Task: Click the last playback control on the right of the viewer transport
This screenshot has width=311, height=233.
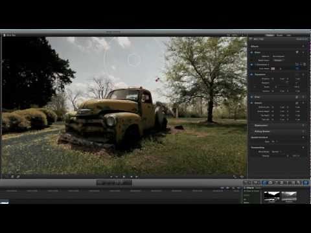Action: coord(137,177)
